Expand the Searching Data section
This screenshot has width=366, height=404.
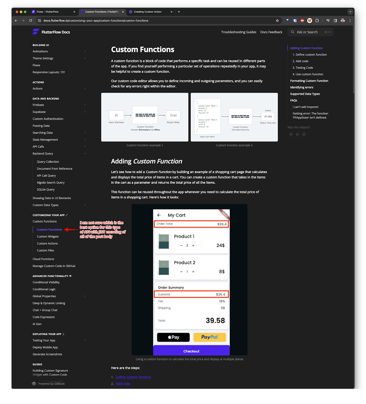(x=85, y=133)
